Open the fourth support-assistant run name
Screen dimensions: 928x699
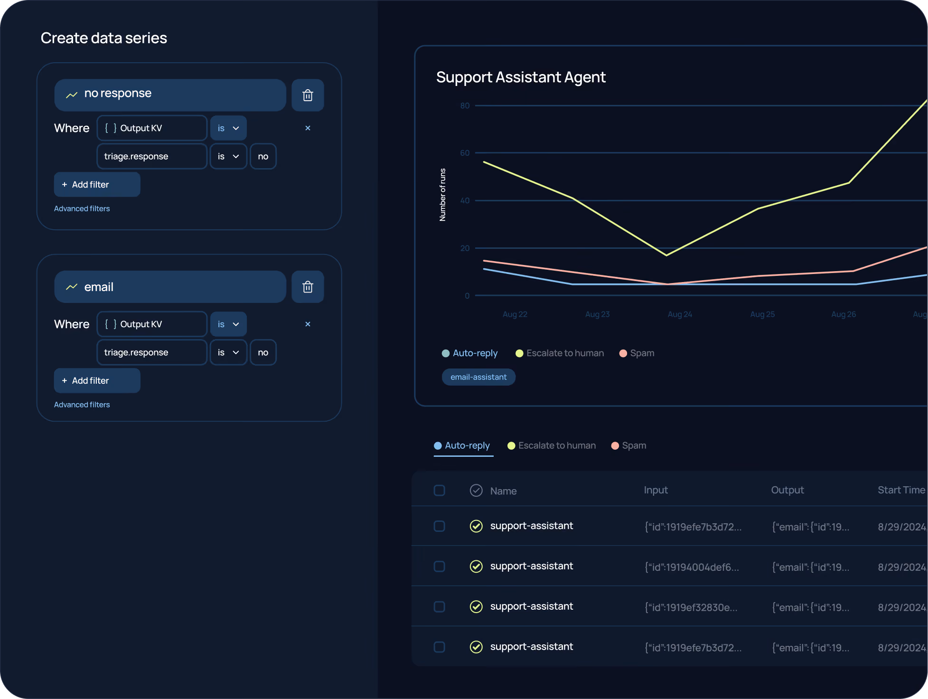point(532,647)
